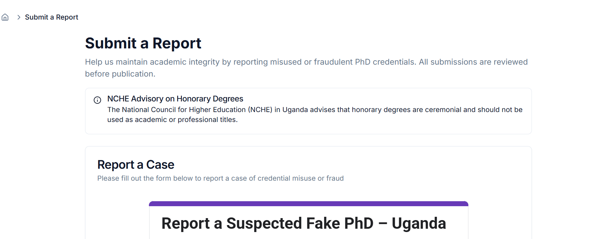Click the 'The National Council for Higher Education' sentence
This screenshot has width=606, height=239.
click(176, 110)
